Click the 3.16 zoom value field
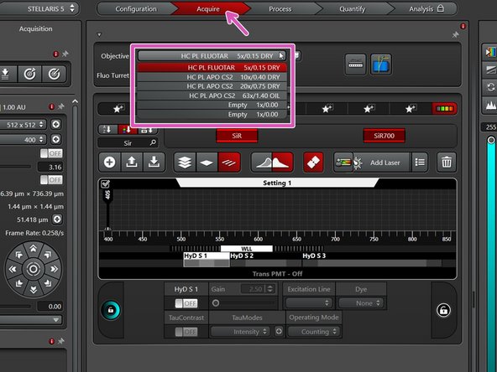 pos(50,167)
